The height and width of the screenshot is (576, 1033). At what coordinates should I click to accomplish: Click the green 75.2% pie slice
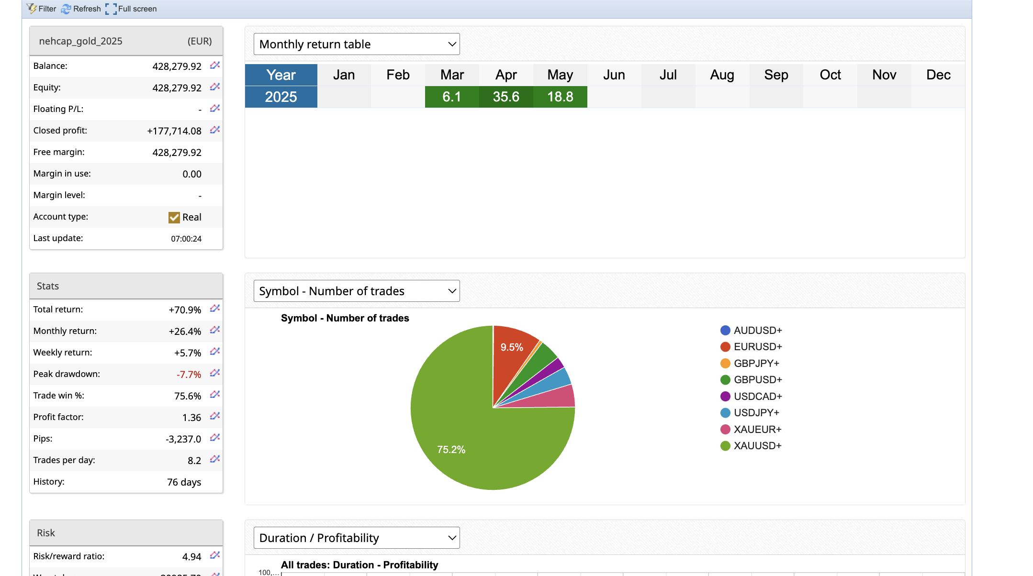pyautogui.click(x=460, y=431)
